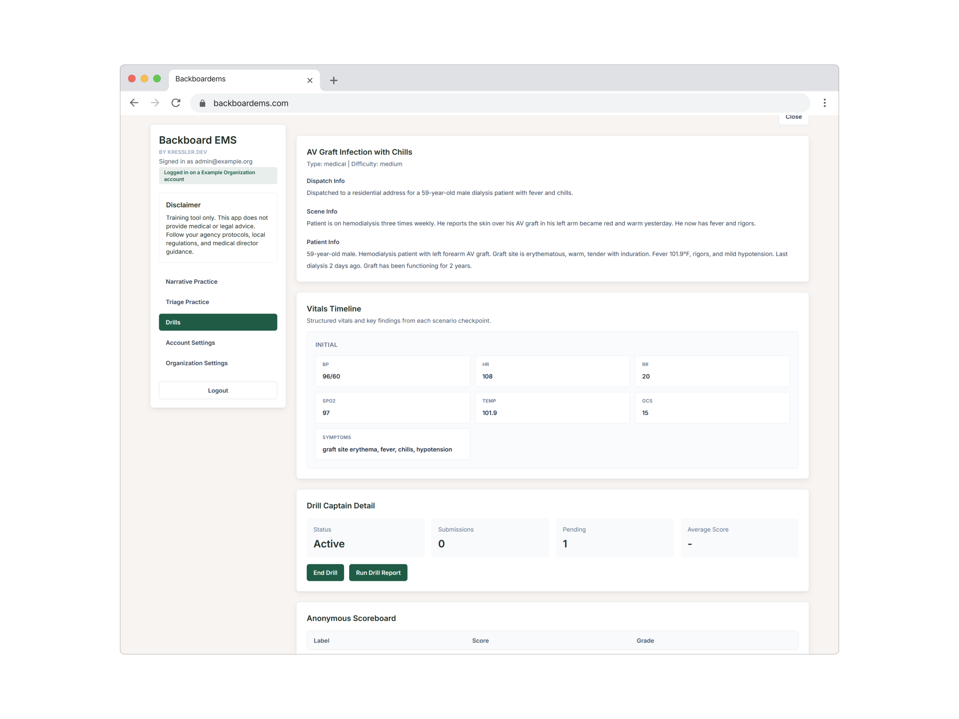Click the INITIAL checkpoint label
This screenshot has height=719, width=959.
(x=326, y=345)
